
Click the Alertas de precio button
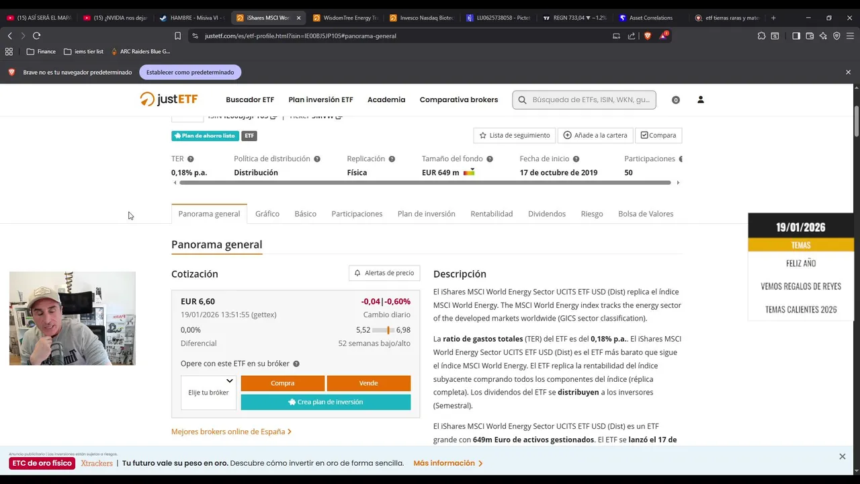click(384, 273)
